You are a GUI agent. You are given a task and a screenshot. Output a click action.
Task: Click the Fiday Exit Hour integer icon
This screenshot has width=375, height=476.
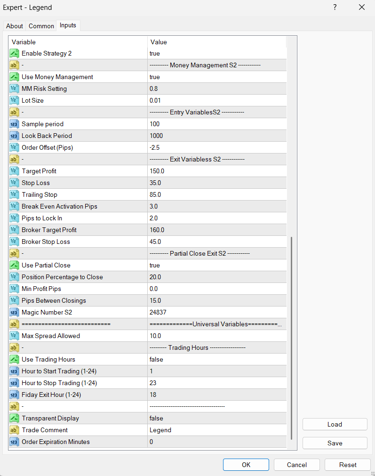[14, 395]
